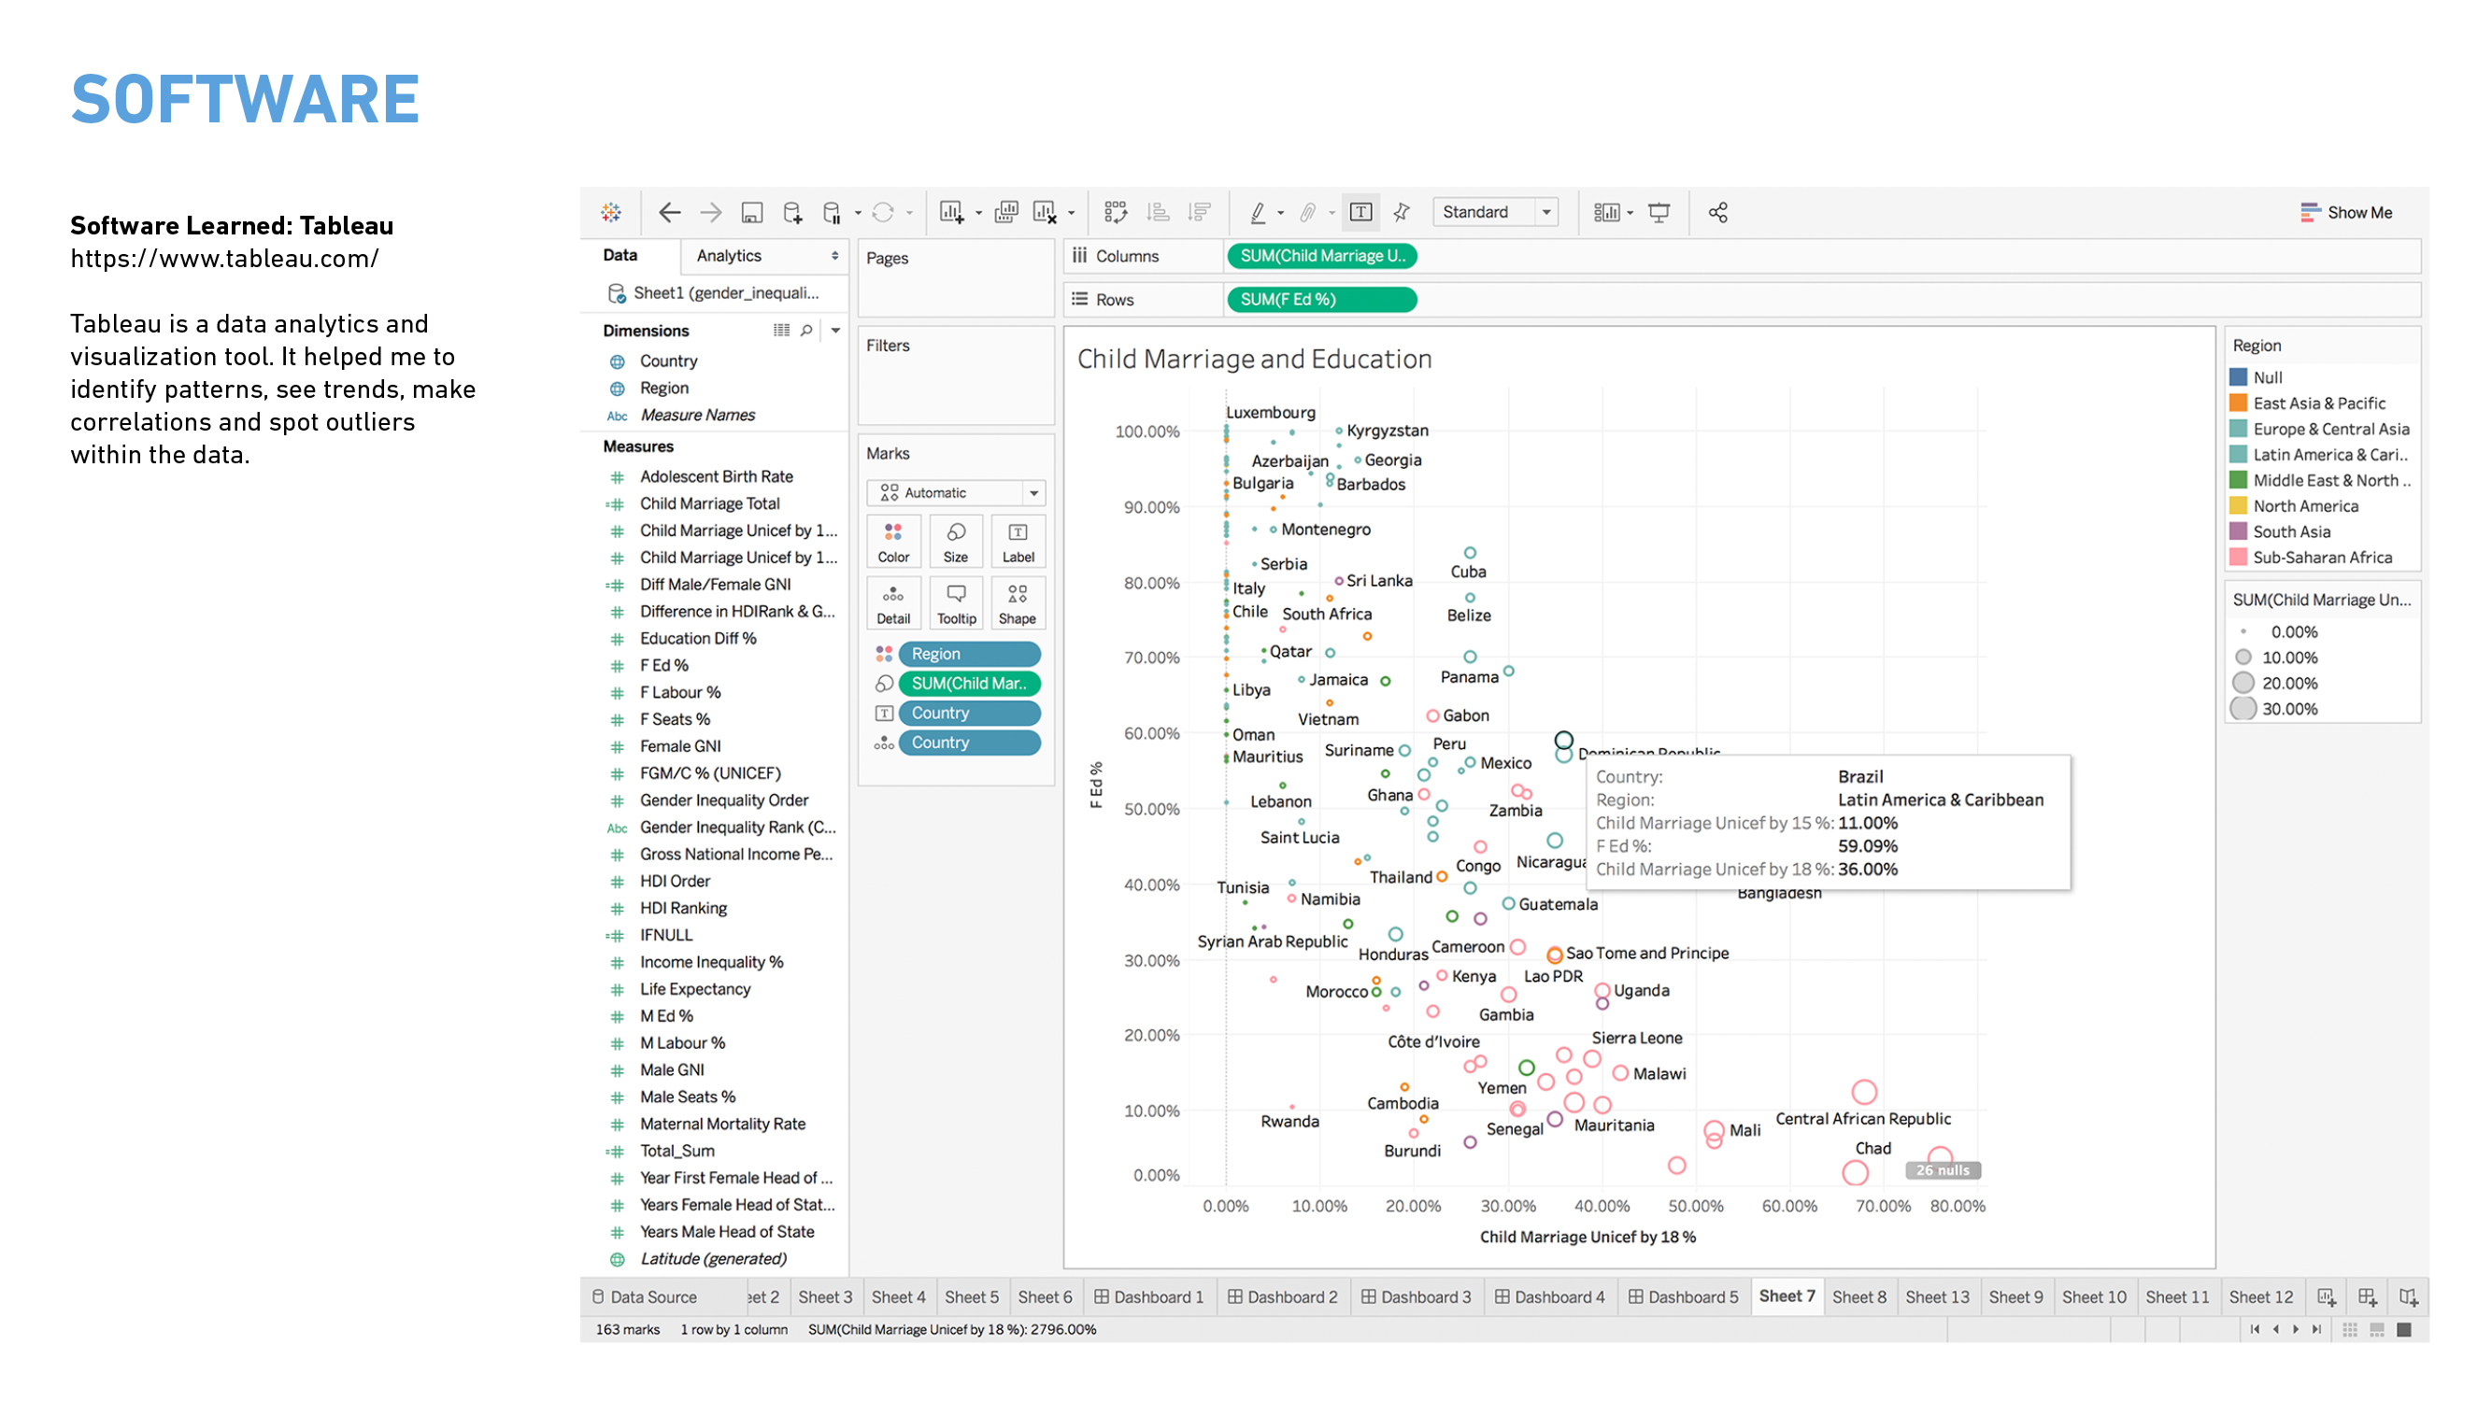
Task: Click the duplicate worksheet icon
Action: pos(1006,213)
